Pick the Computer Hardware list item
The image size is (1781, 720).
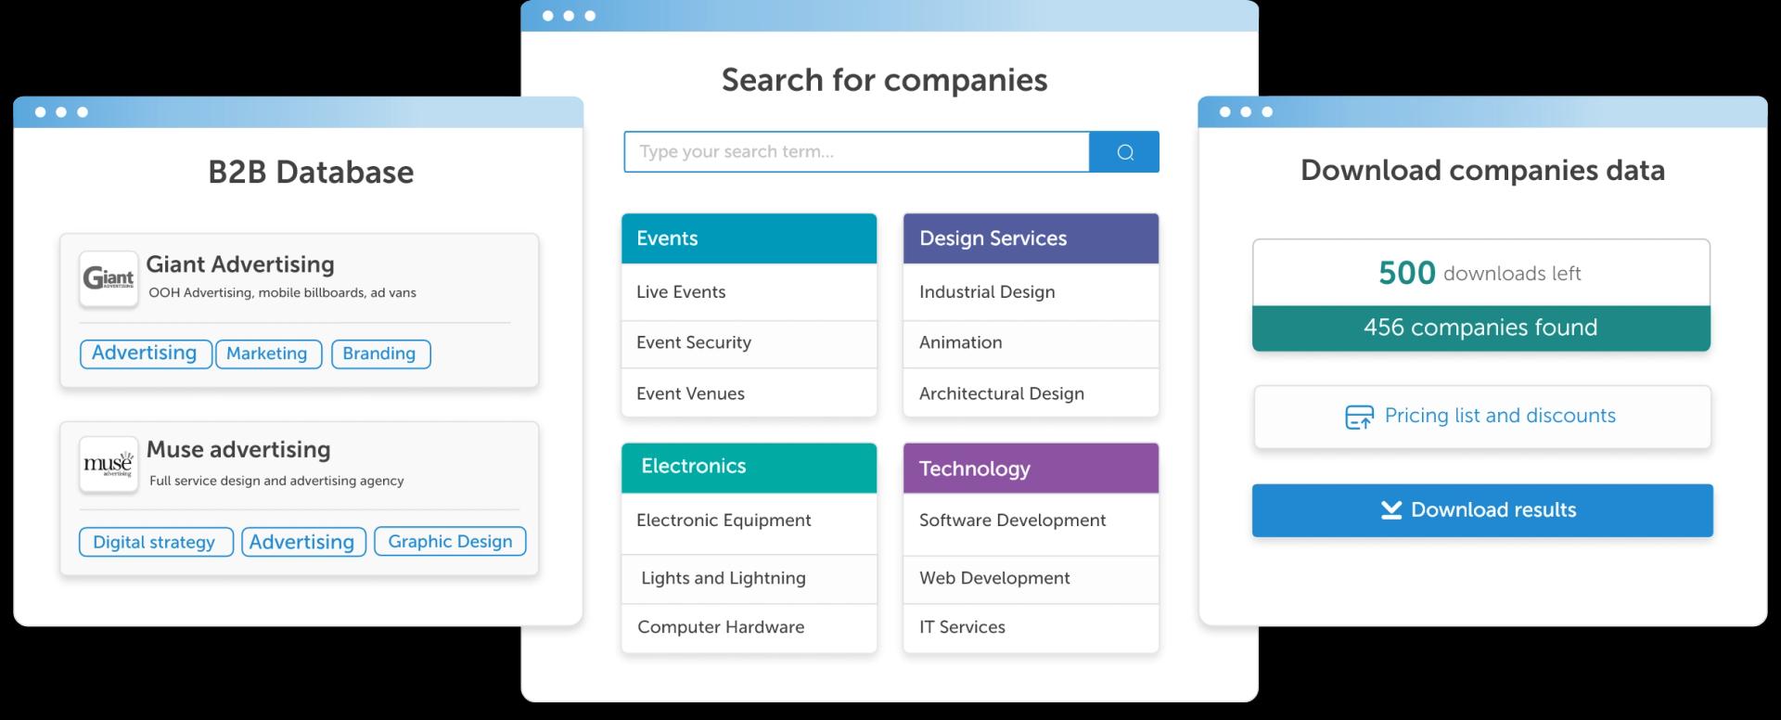749,627
